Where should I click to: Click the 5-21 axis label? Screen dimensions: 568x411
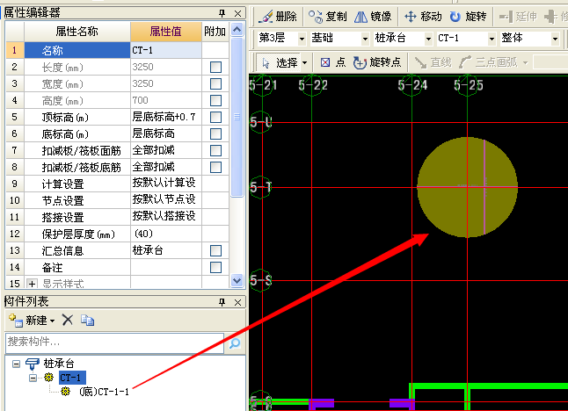(x=263, y=85)
